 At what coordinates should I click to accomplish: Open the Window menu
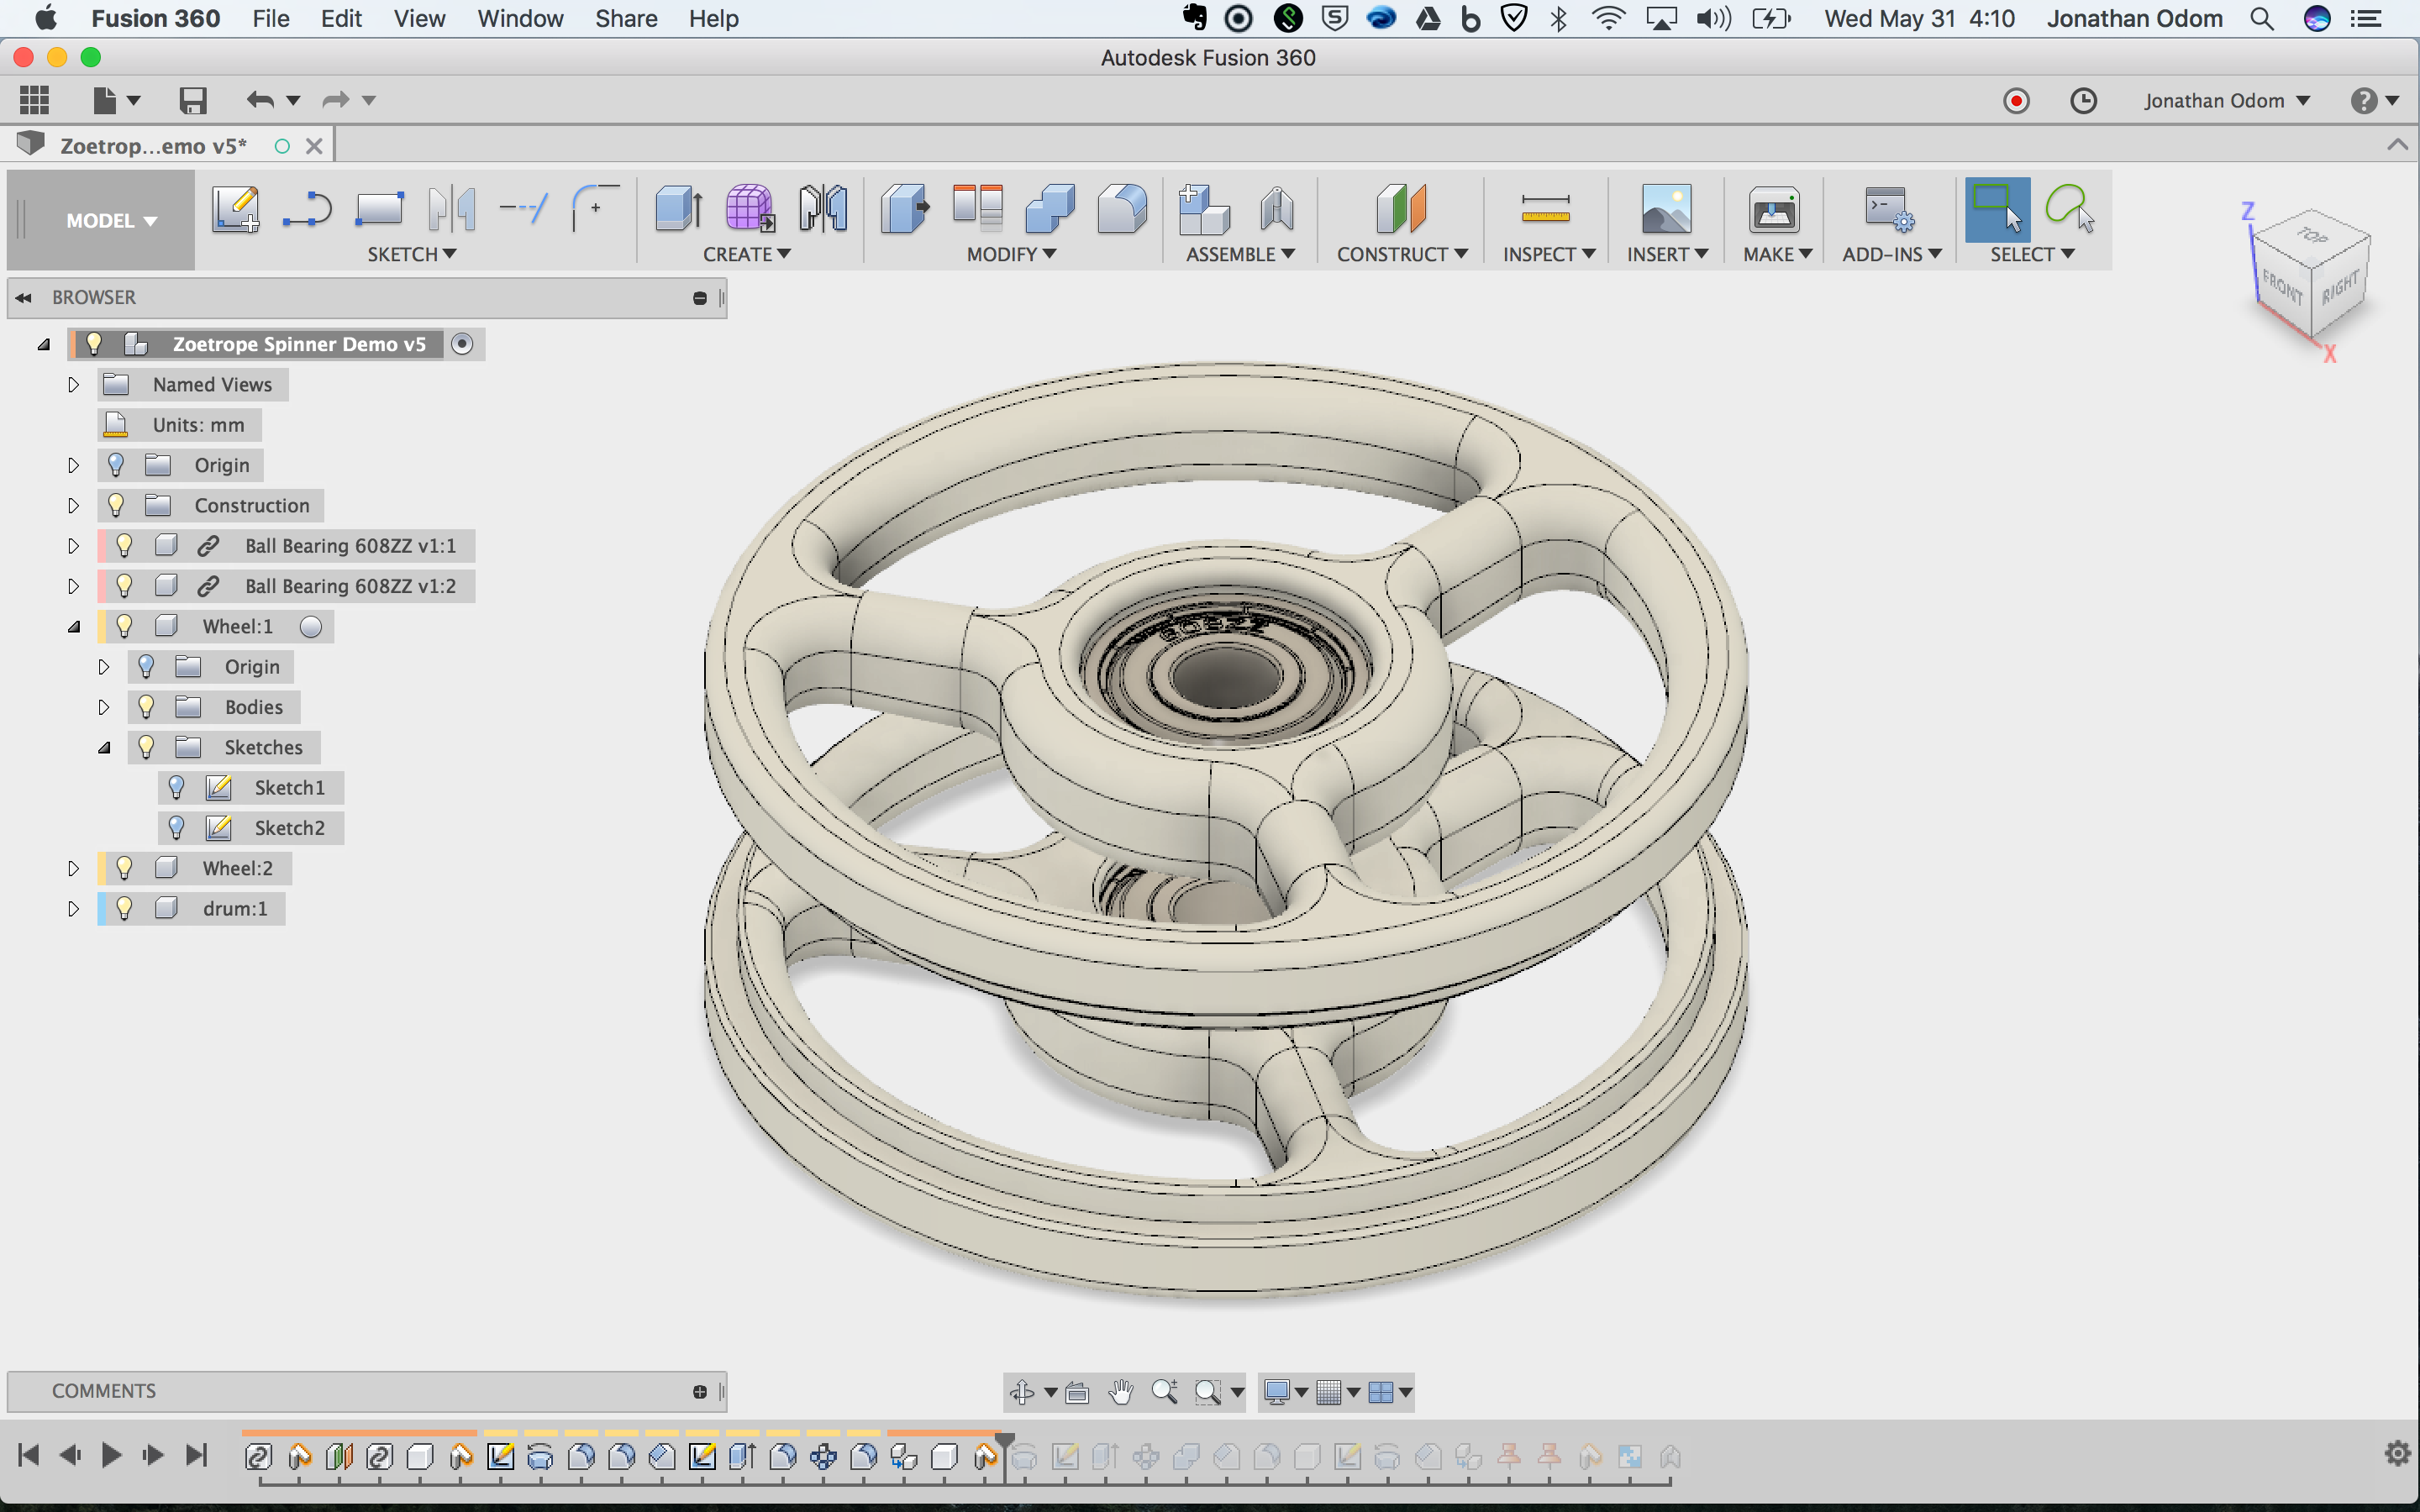click(x=519, y=19)
